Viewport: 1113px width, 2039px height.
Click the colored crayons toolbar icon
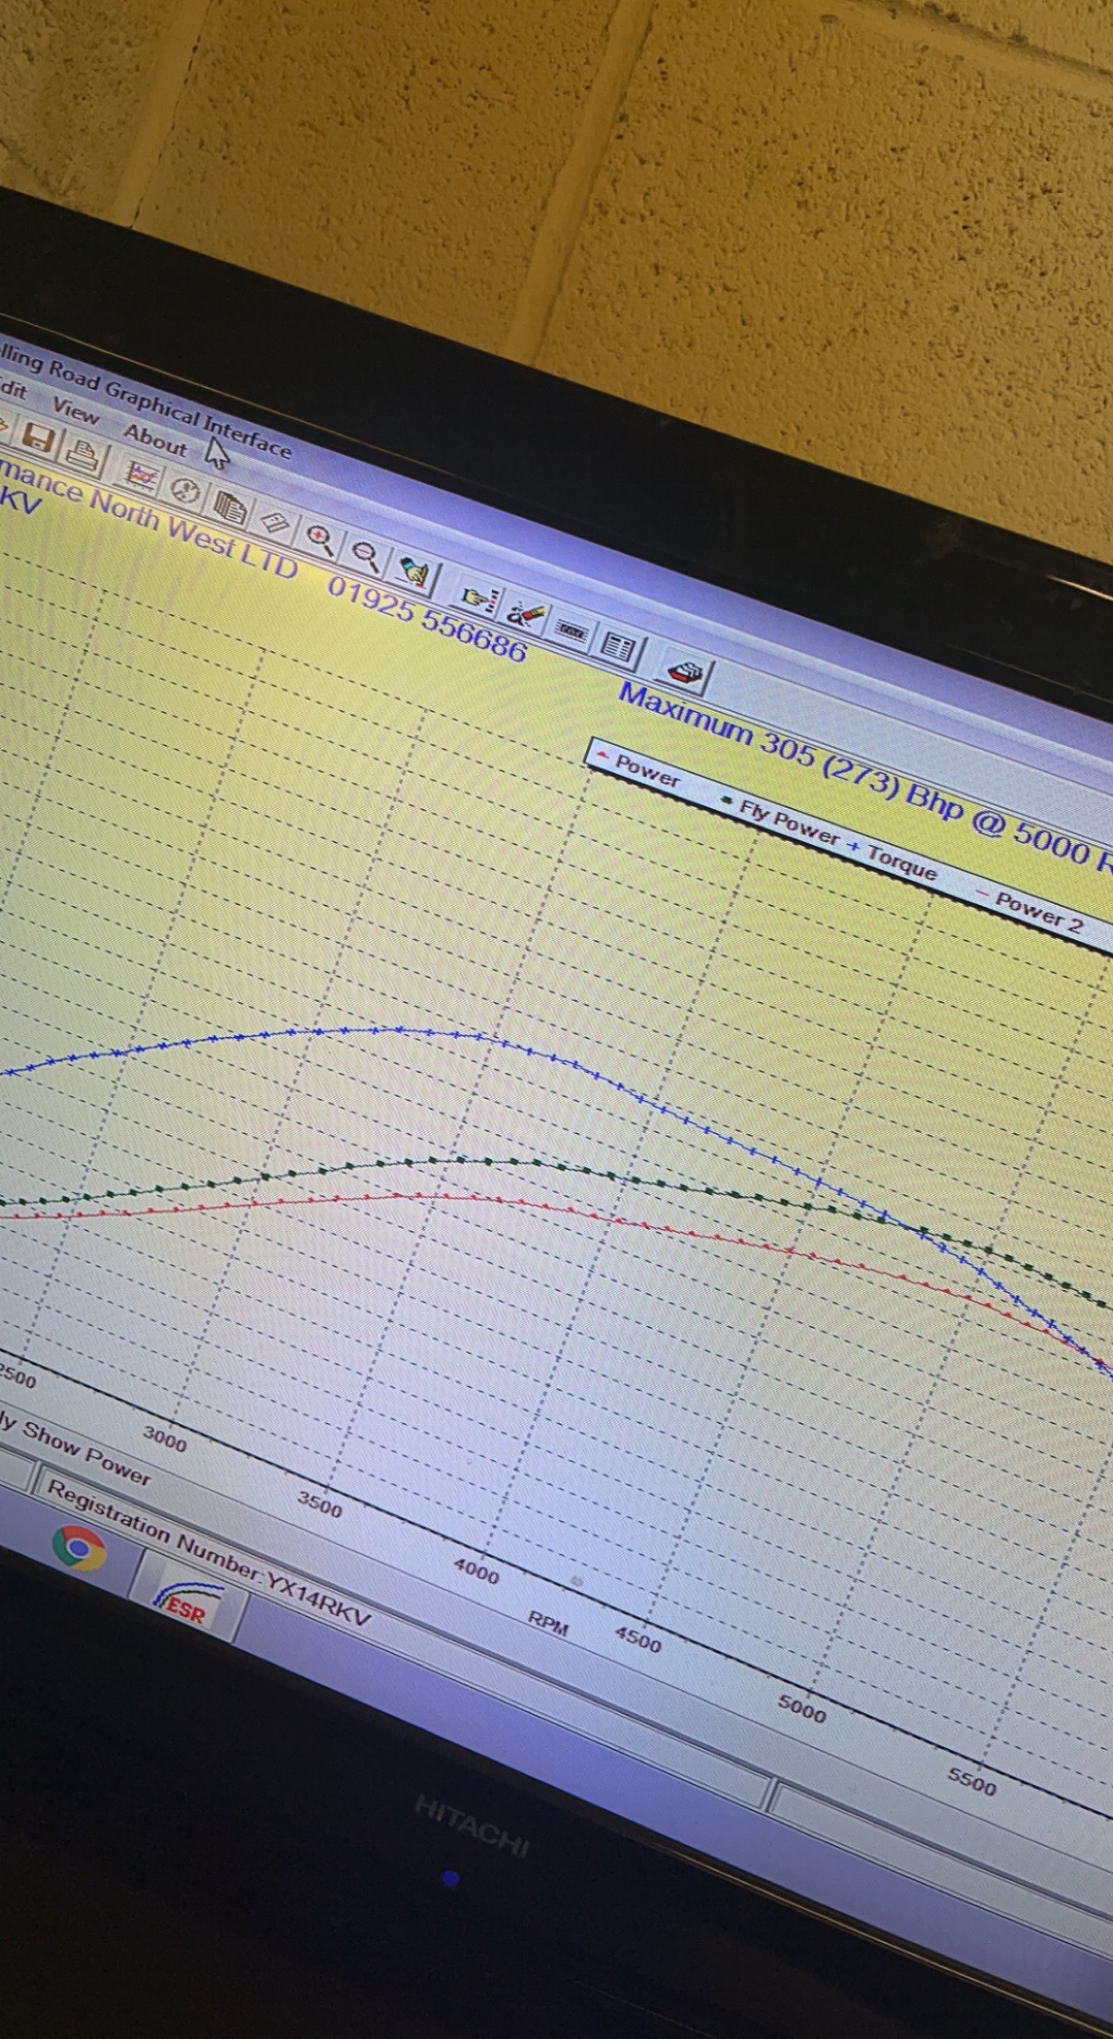point(526,612)
